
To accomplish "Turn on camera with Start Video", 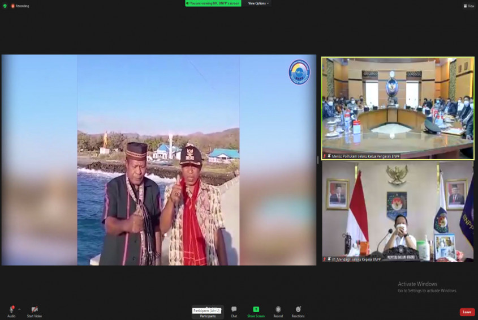I will pyautogui.click(x=35, y=309).
